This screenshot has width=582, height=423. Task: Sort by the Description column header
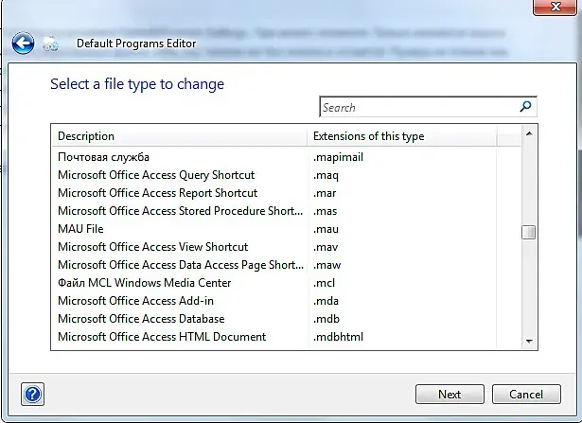tap(180, 136)
